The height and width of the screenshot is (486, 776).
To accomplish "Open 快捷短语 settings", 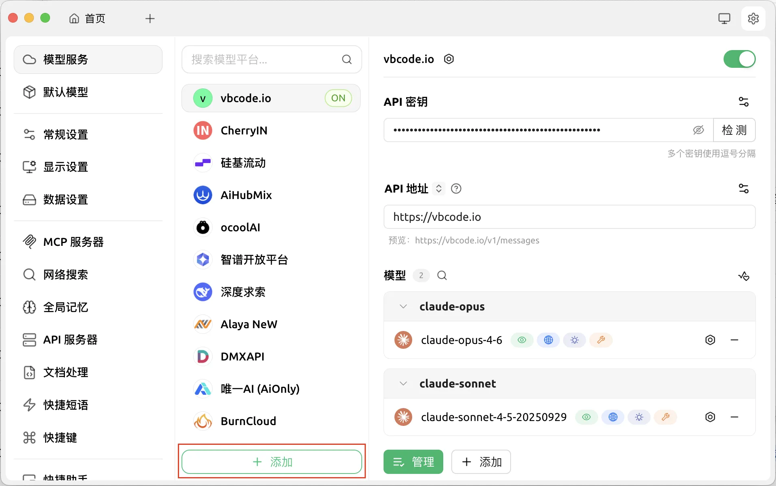I will [88, 405].
